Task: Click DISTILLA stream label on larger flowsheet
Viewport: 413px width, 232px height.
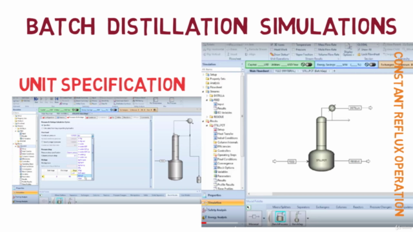Action: tap(355, 108)
